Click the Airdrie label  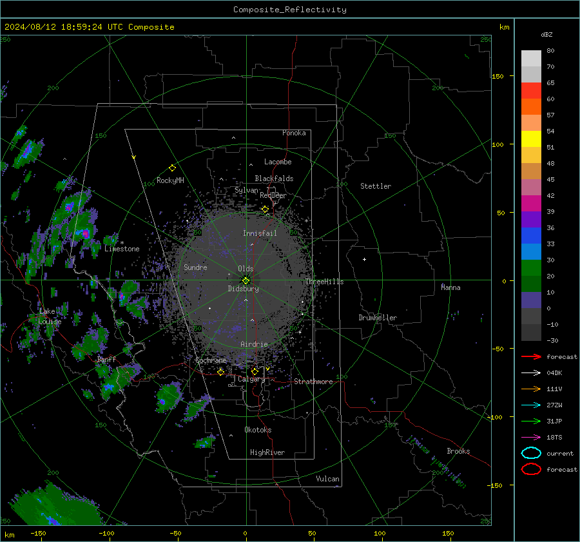[254, 344]
